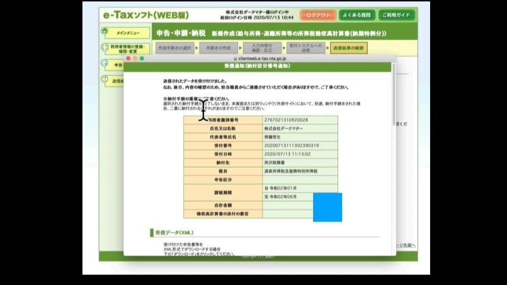Screen dimensions: 507x285
Task: Follow the ページ先頭へ link at right edge
Action: point(406,245)
